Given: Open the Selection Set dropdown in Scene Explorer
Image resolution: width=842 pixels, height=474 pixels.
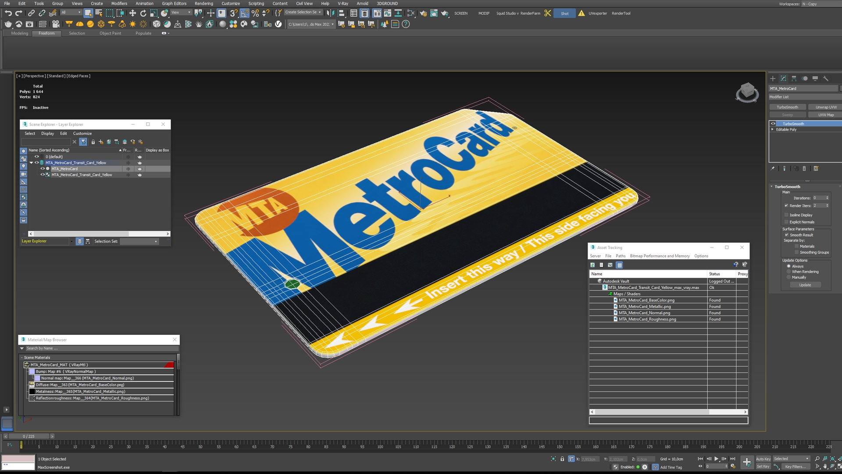Looking at the screenshot, I should [x=139, y=241].
